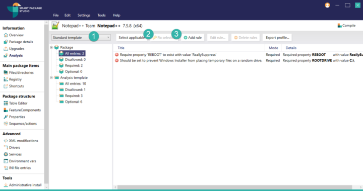Select Package All entries: 2
The width and height of the screenshot is (363, 191).
[72, 53]
